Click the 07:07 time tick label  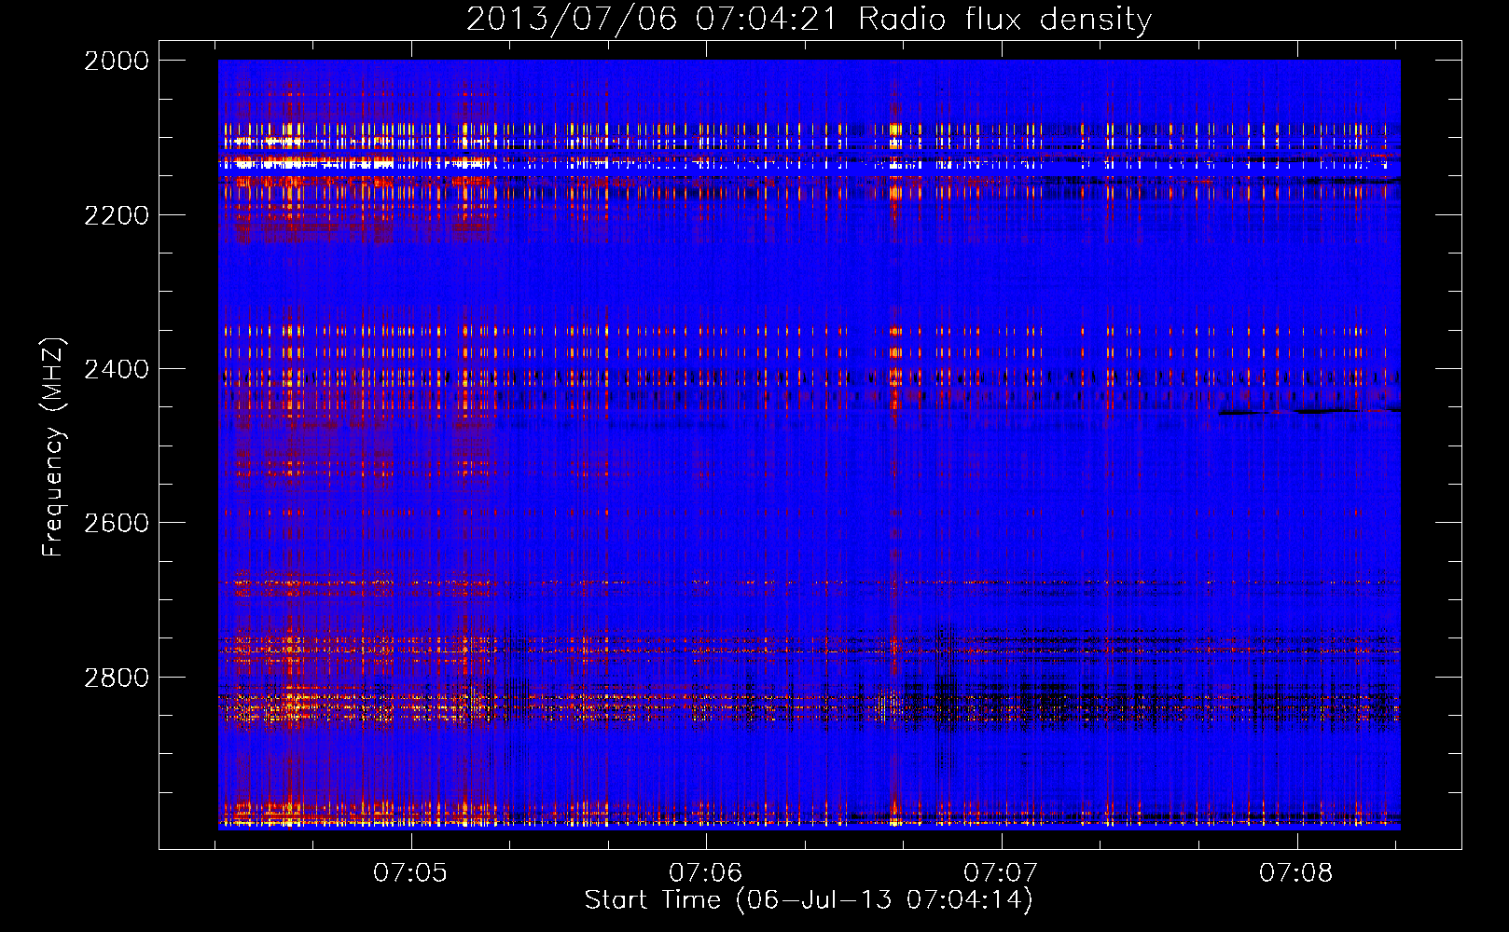pos(1001,873)
